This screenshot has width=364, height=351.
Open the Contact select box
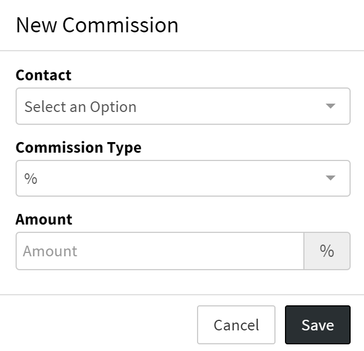pyautogui.click(x=183, y=106)
